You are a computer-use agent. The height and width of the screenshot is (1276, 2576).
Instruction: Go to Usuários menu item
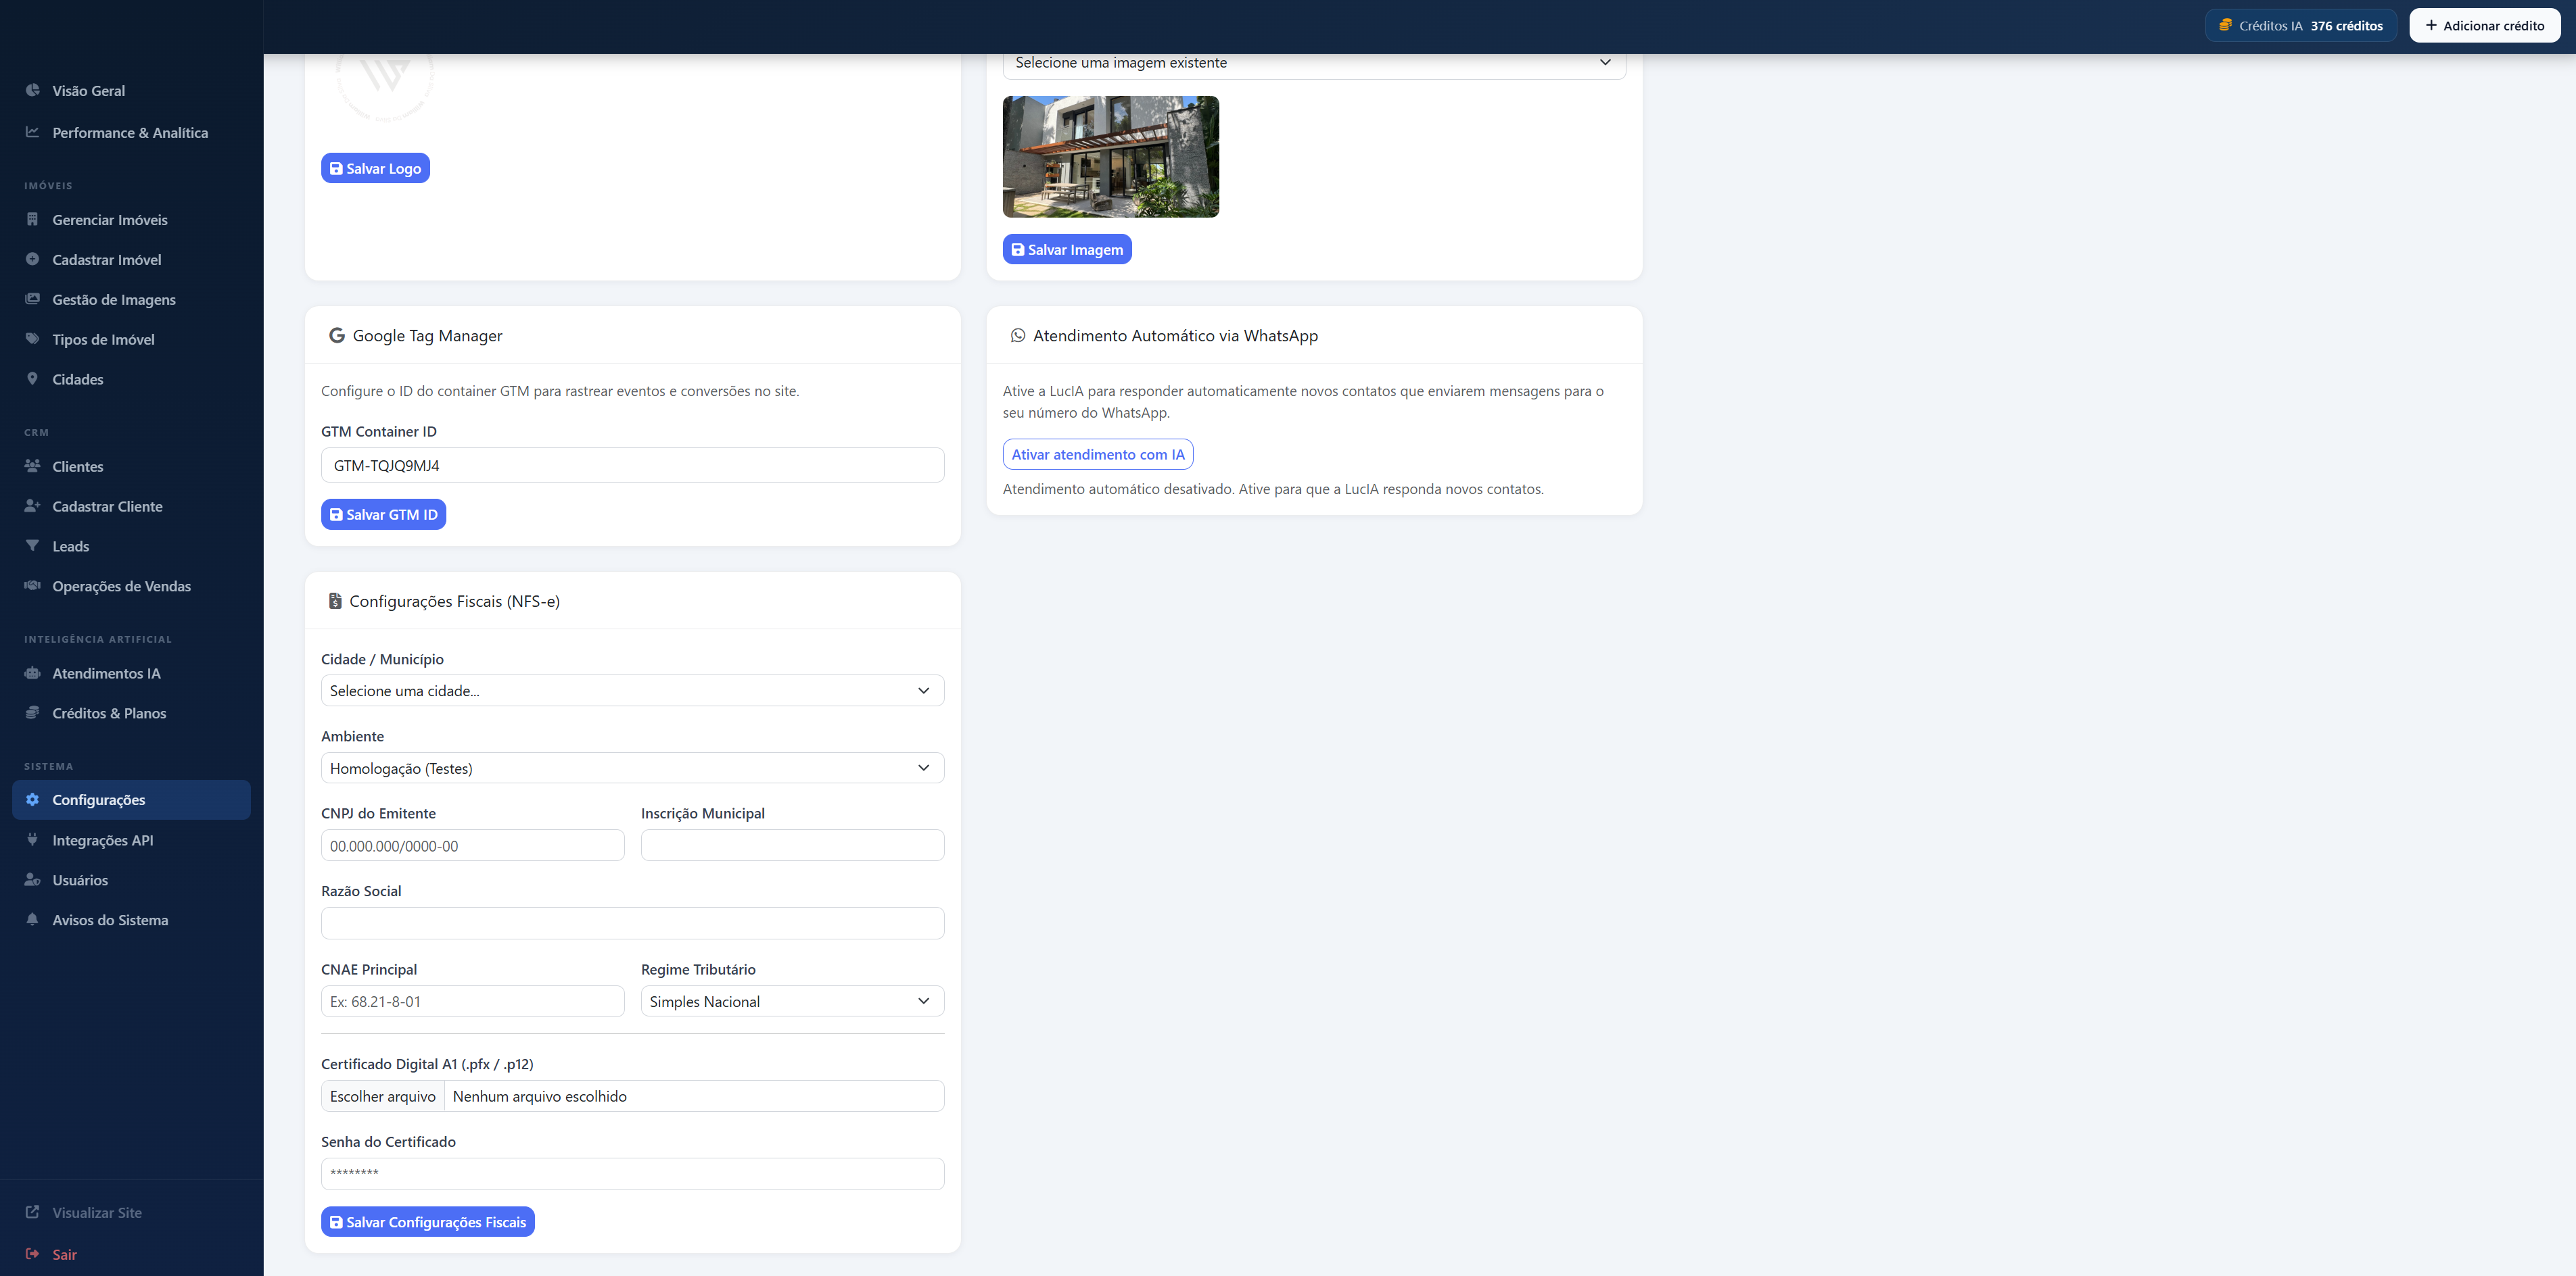(x=80, y=881)
